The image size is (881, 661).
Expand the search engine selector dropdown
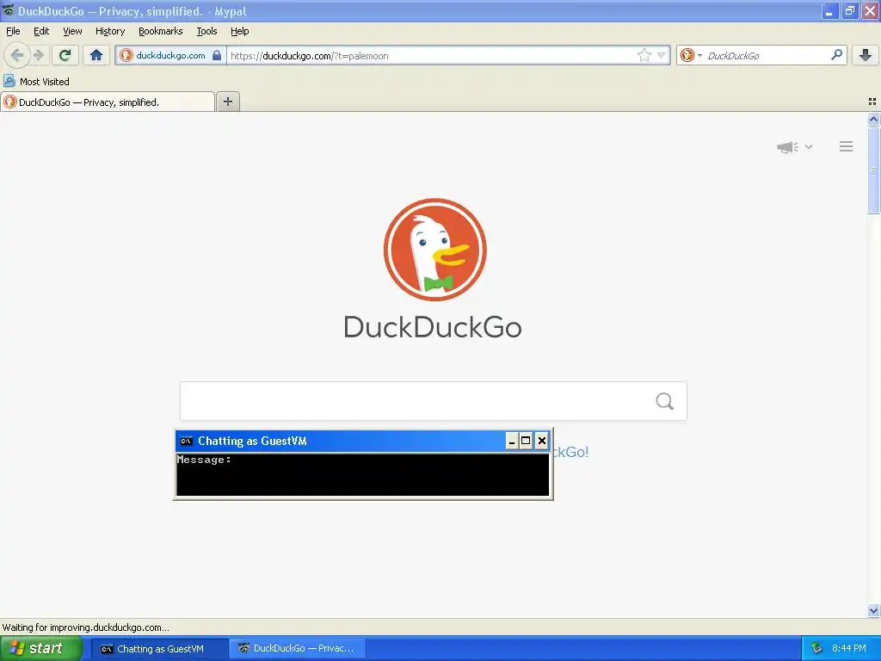pos(699,55)
